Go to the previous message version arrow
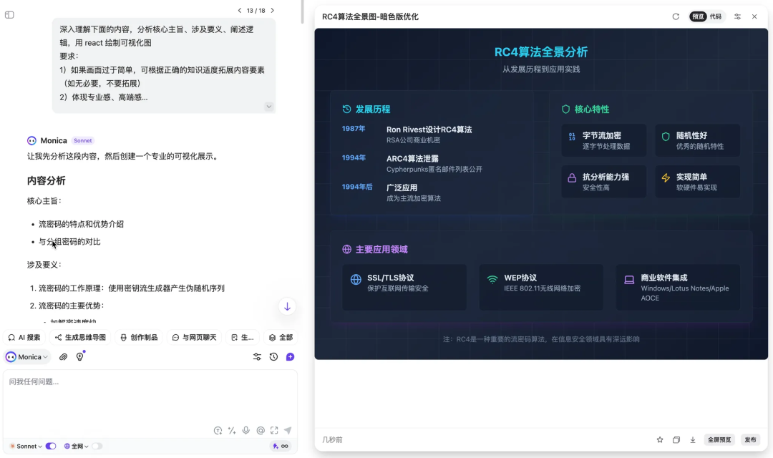The image size is (773, 458). pyautogui.click(x=240, y=10)
